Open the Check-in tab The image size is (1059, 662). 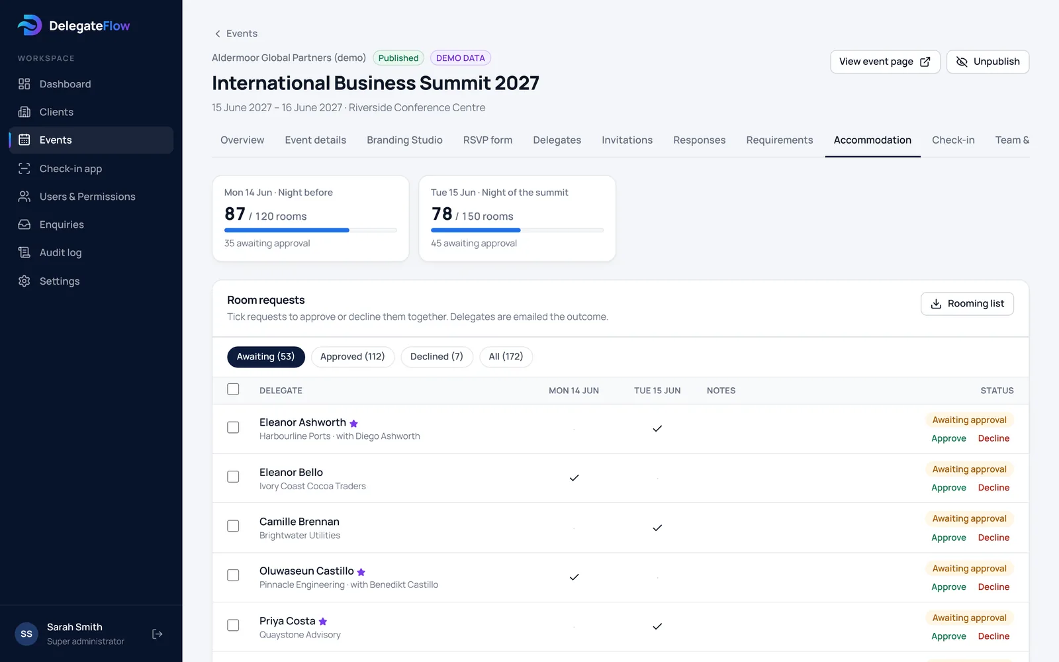[x=953, y=140]
